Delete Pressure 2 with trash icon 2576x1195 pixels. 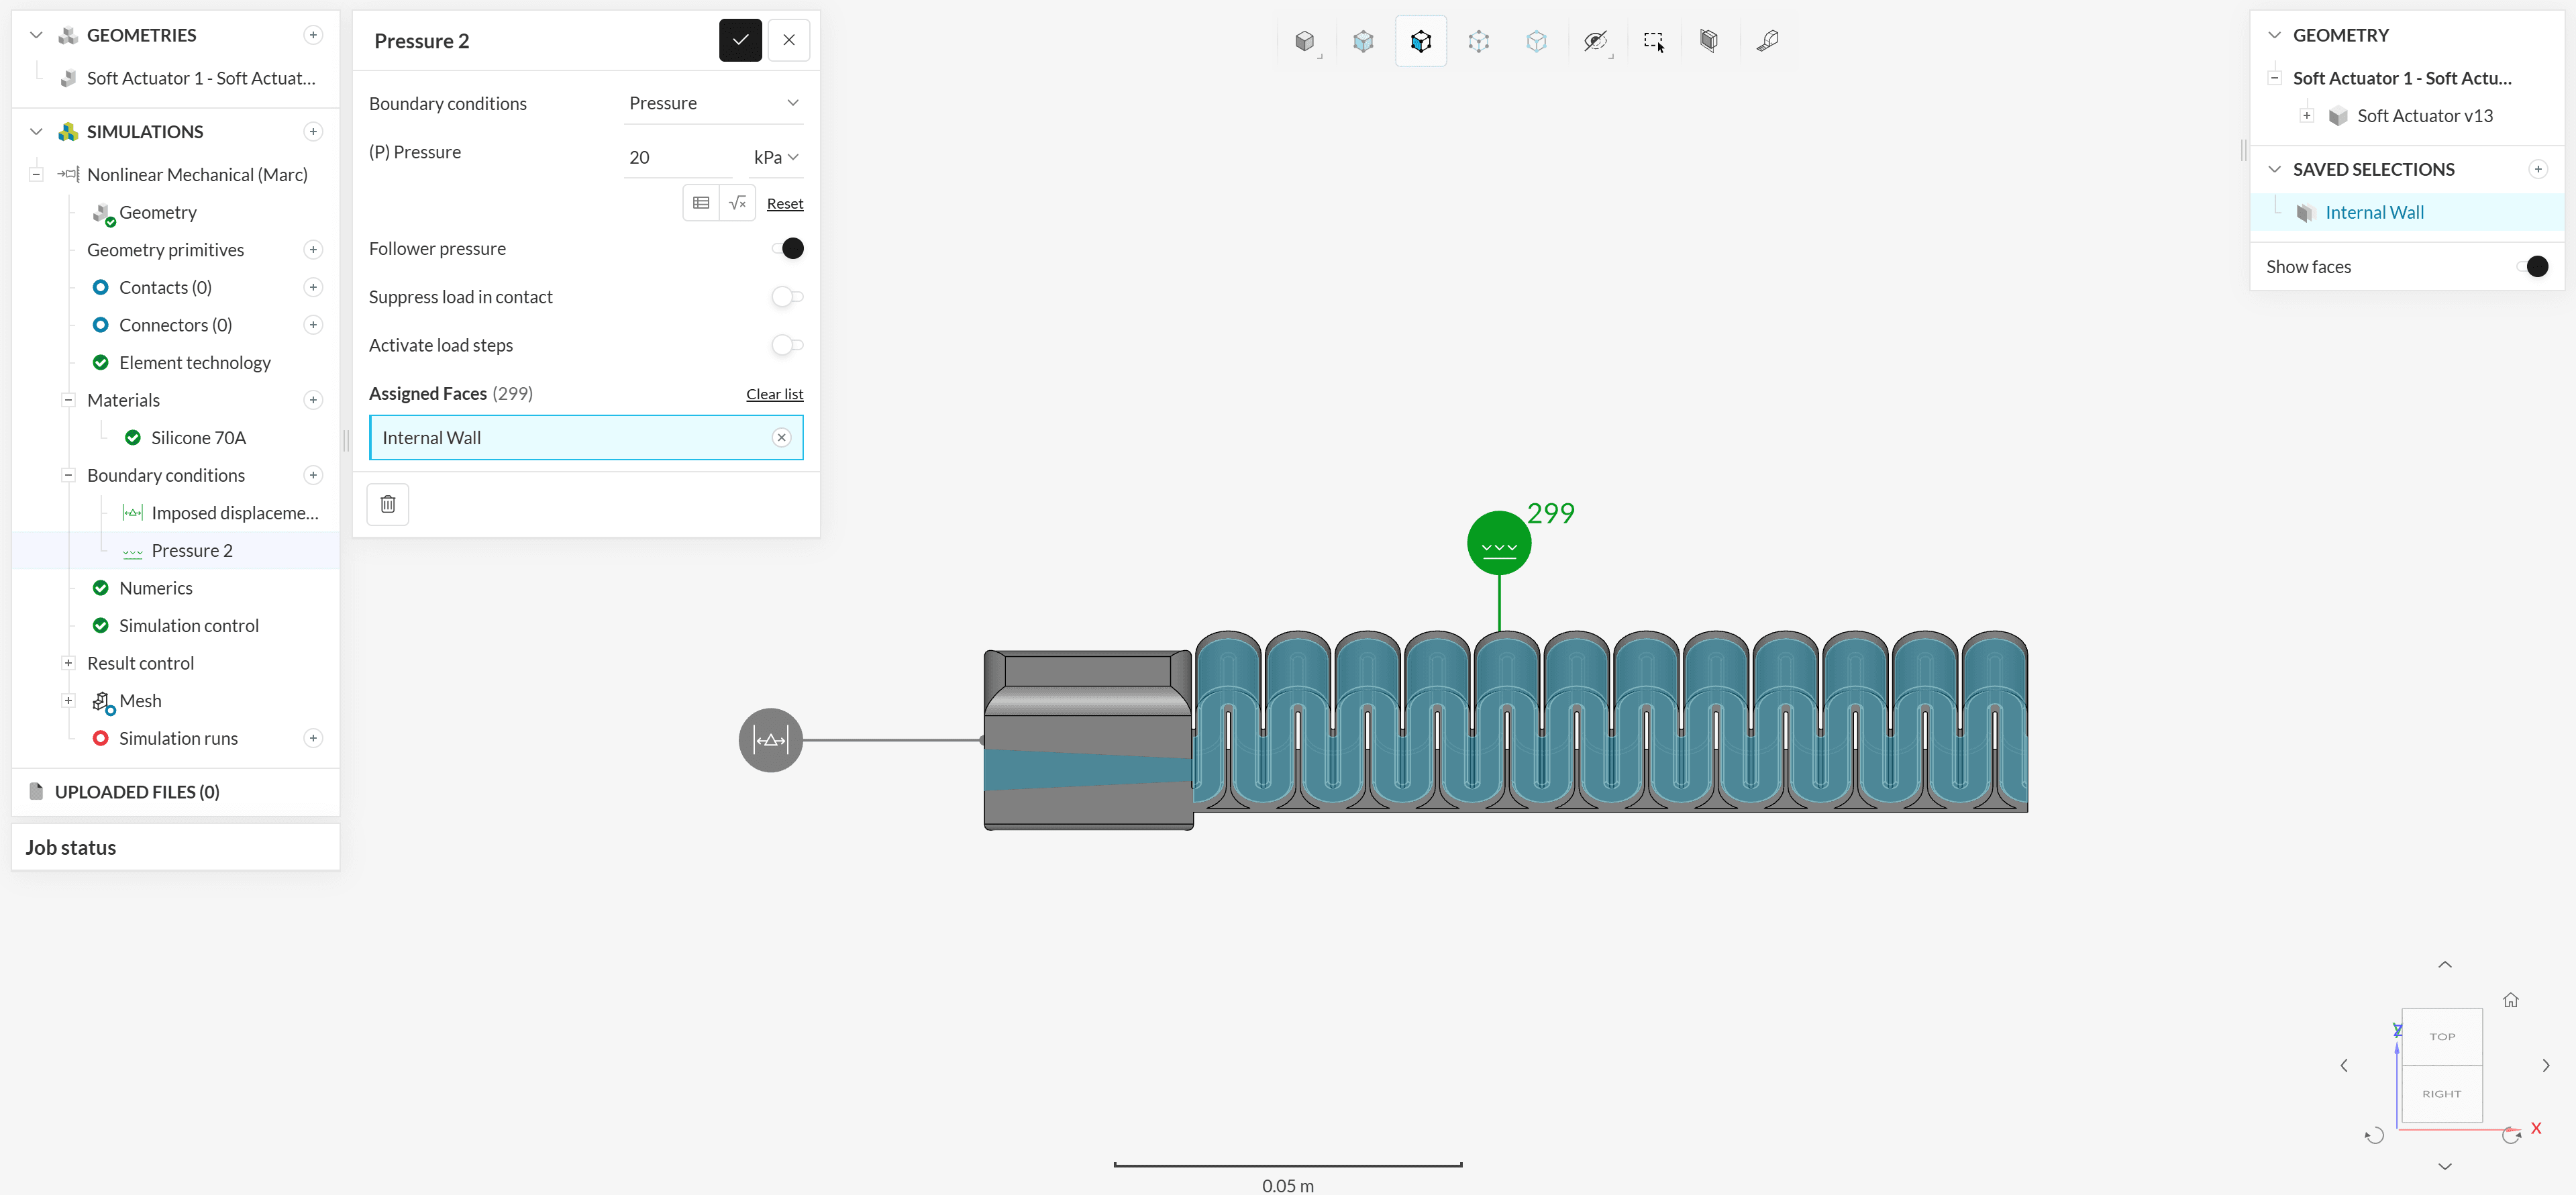[x=388, y=504]
